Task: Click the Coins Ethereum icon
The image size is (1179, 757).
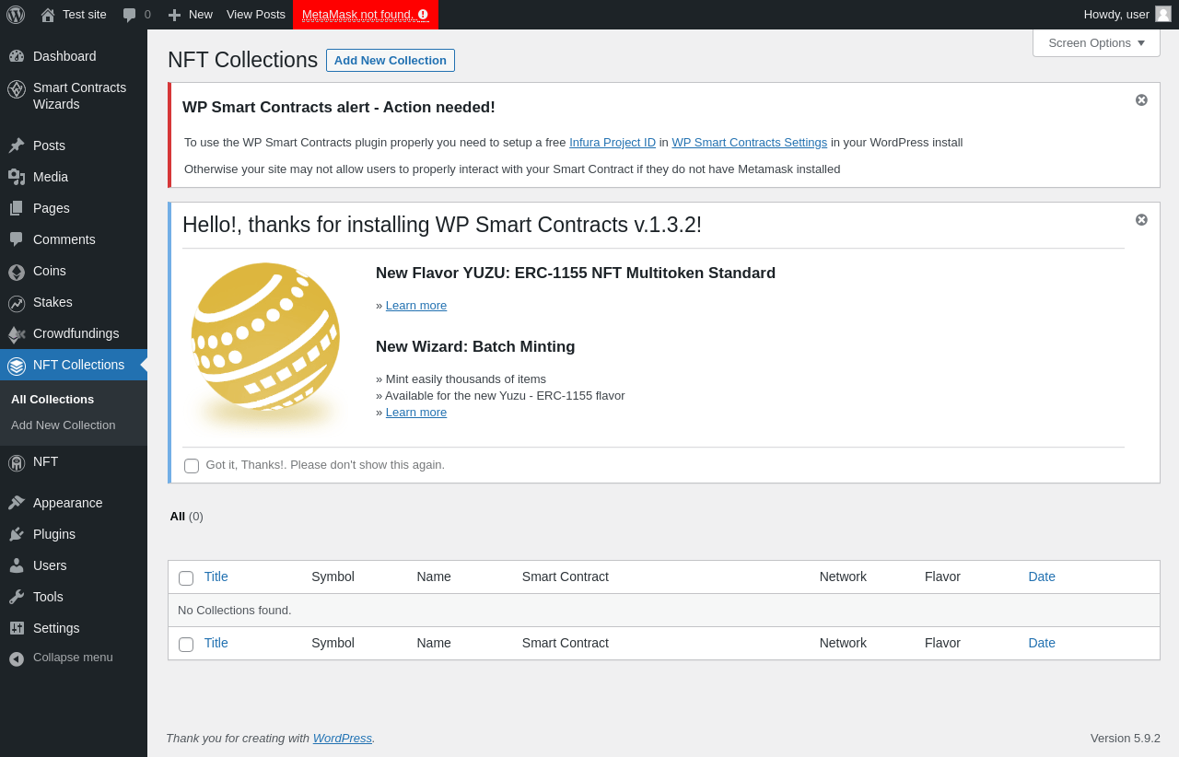Action: 17,273
